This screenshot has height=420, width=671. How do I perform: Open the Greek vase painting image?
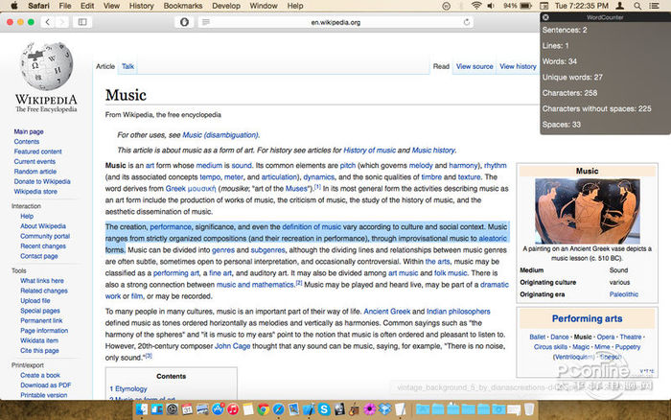coord(587,211)
